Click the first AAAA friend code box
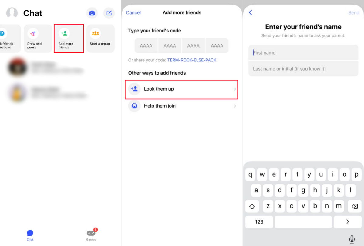 point(146,46)
